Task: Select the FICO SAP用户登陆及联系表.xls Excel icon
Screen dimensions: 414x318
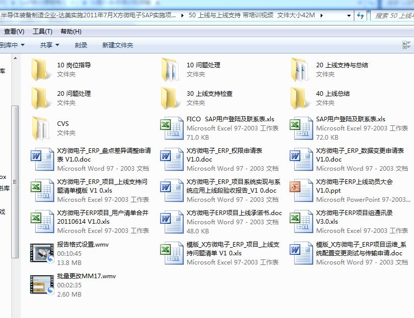Action: 172,128
